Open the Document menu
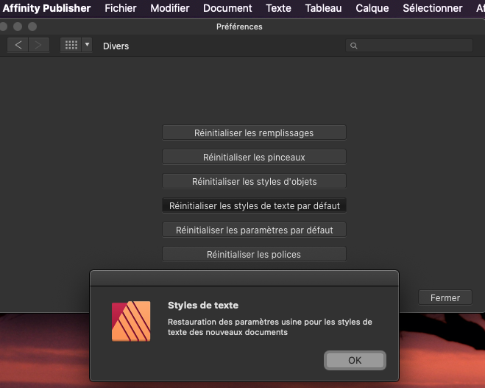Viewport: 485px width, 388px height. (227, 8)
